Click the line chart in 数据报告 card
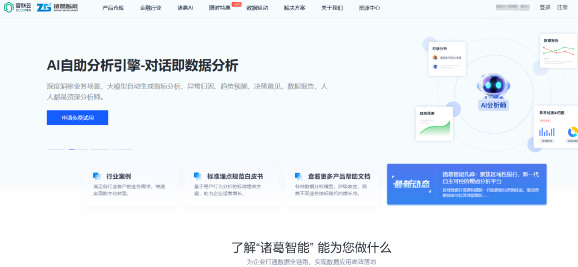The height and width of the screenshot is (267, 578). [558, 51]
